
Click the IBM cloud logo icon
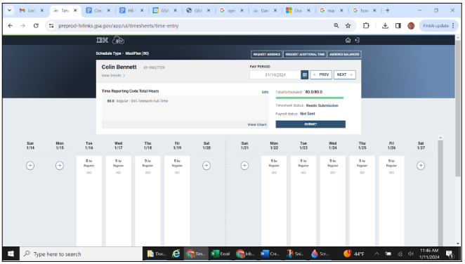[x=118, y=40]
